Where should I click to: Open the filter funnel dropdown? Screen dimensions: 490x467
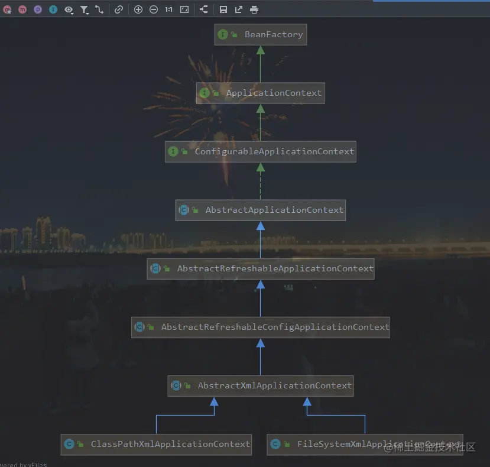[85, 10]
